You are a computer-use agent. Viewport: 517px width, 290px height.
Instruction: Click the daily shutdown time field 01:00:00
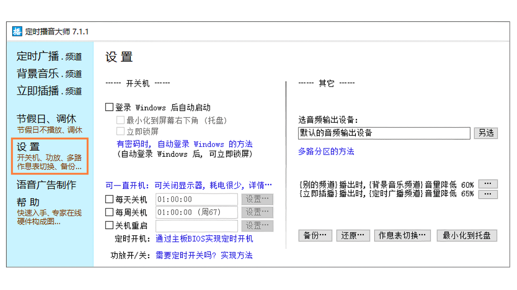click(196, 199)
